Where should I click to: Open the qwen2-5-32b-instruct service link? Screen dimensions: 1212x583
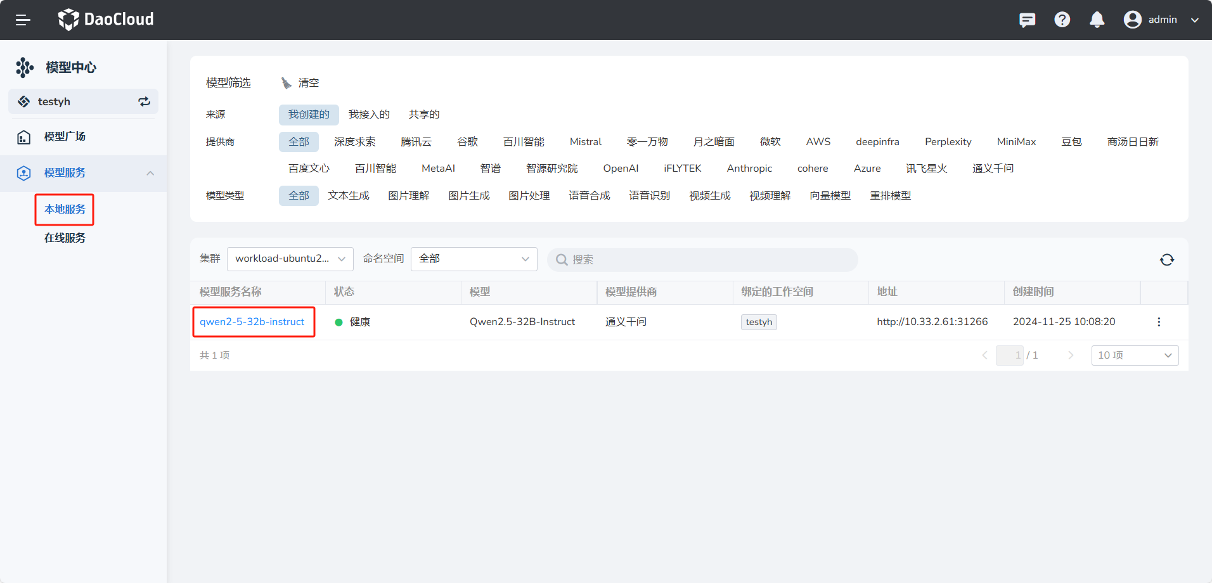click(252, 322)
